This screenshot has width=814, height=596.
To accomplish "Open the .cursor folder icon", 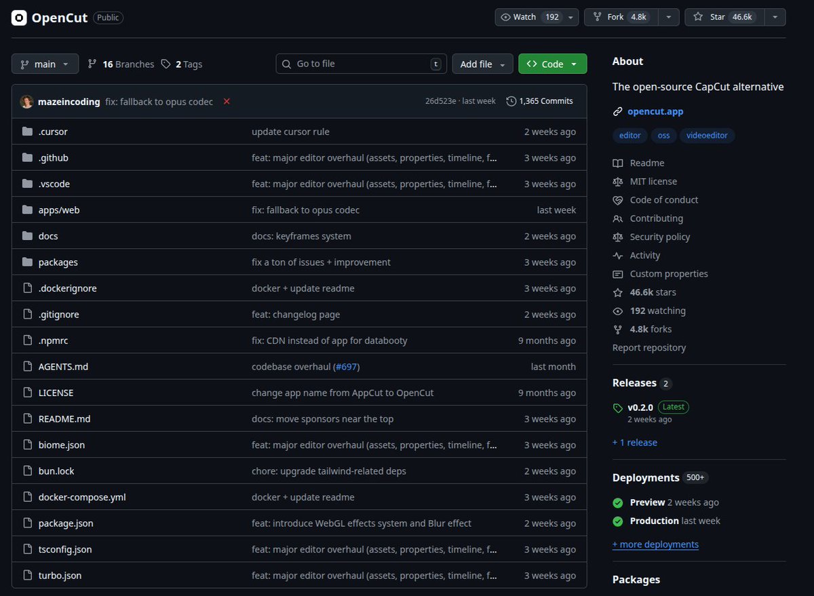I will click(27, 132).
